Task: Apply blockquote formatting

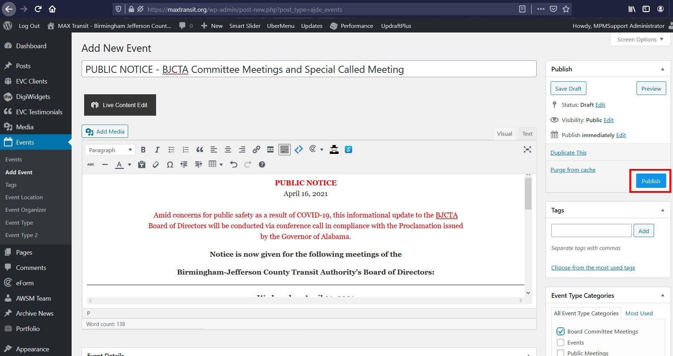Action: coord(200,150)
